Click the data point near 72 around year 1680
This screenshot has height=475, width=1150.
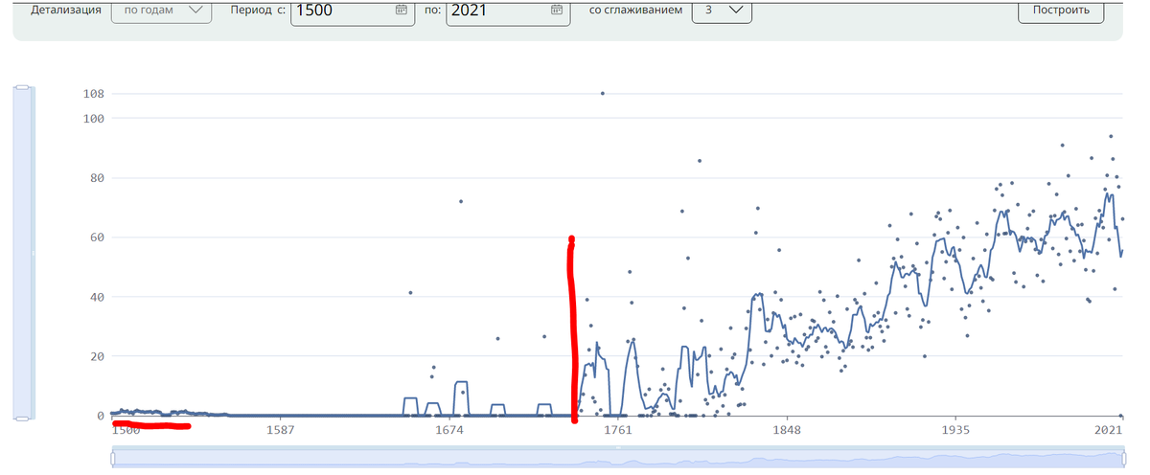pos(461,201)
